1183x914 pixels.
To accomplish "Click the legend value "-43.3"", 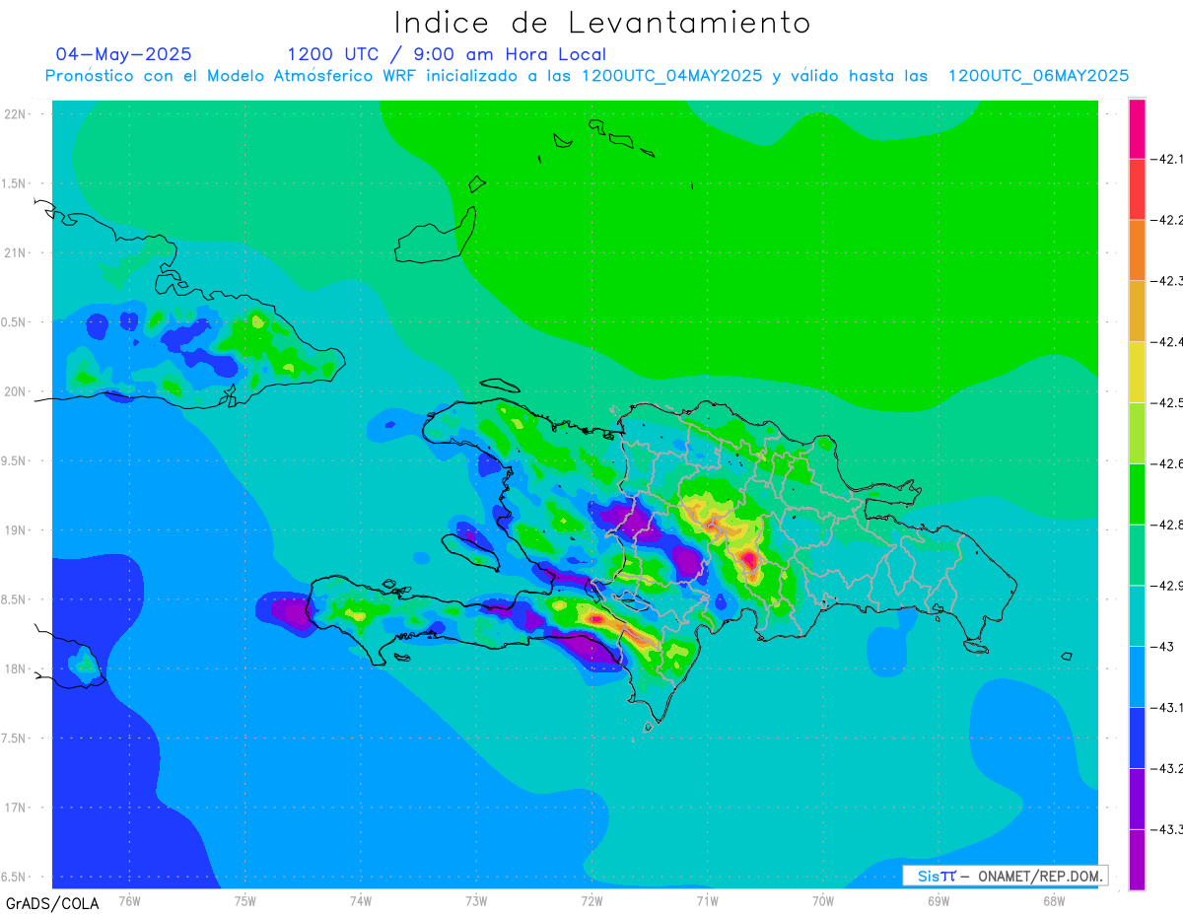I will coord(1168,829).
